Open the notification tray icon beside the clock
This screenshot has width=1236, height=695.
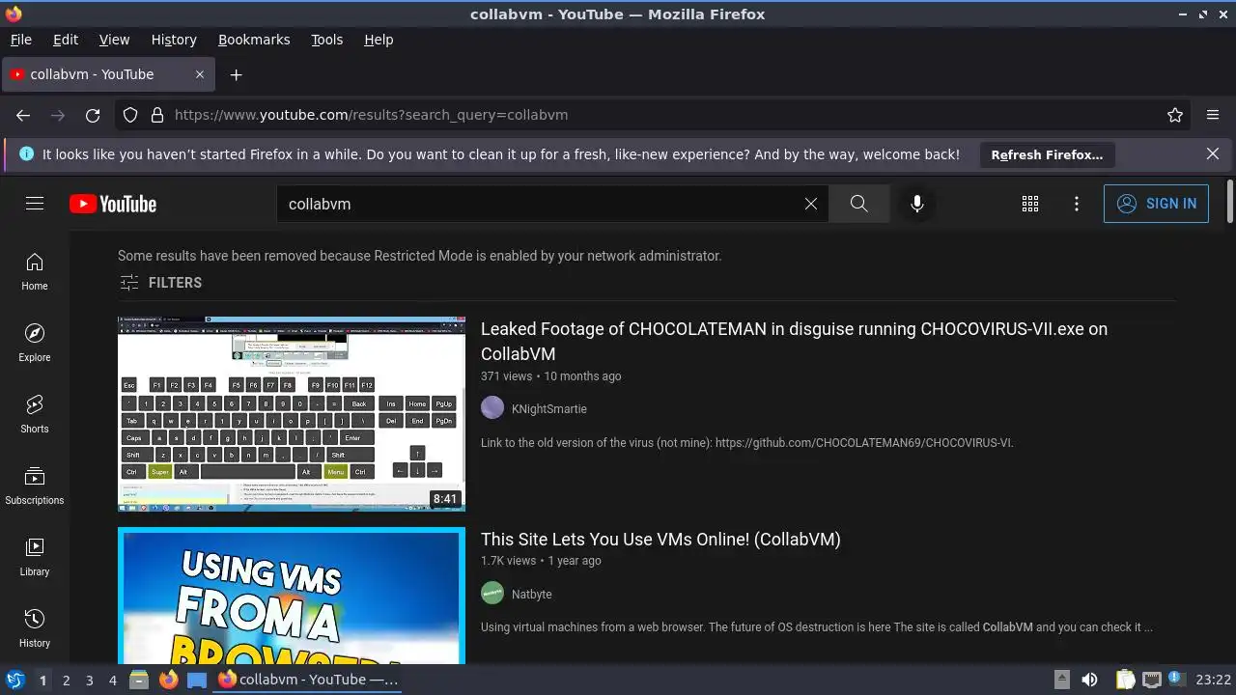click(x=1176, y=680)
